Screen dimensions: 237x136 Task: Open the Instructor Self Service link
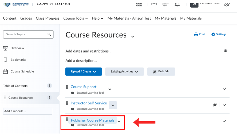(x=89, y=103)
